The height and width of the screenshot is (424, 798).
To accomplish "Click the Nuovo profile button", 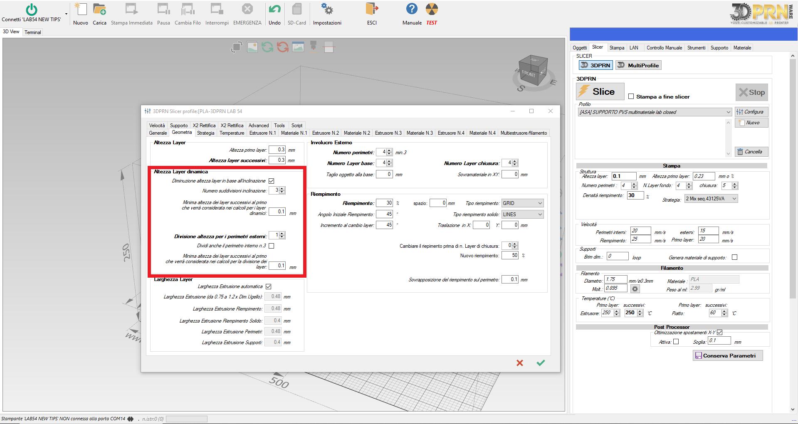I will 751,123.
